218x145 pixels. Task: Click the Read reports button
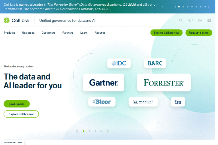[16, 104]
